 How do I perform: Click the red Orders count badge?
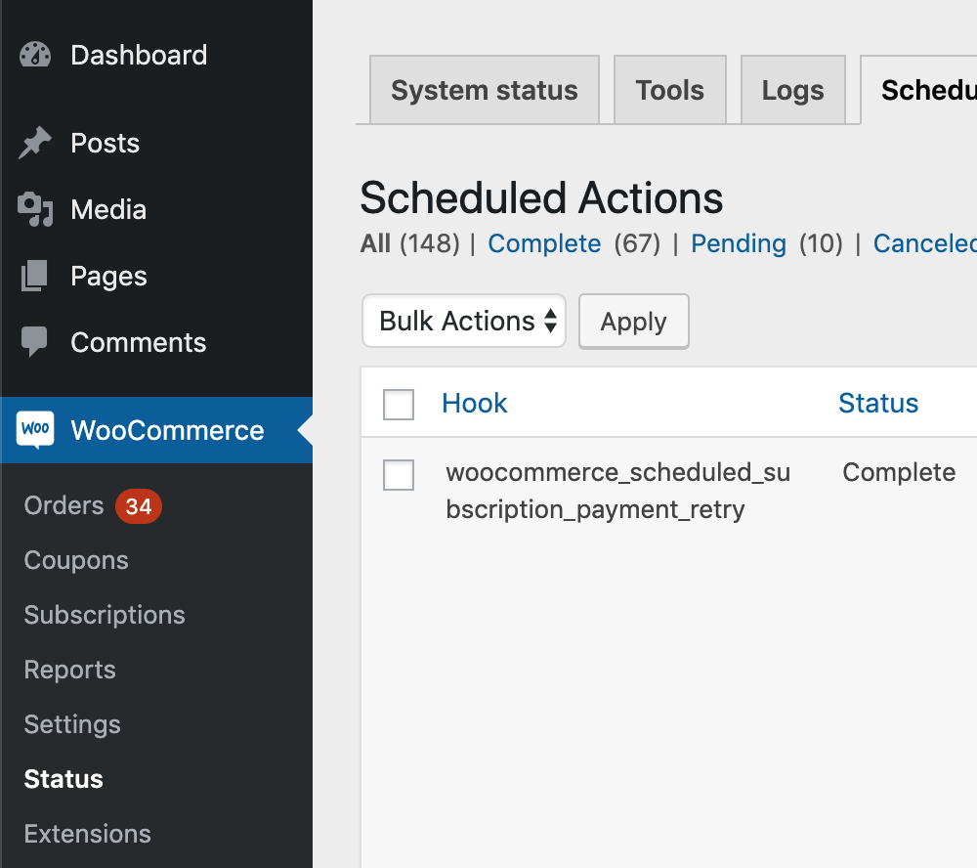point(139,505)
